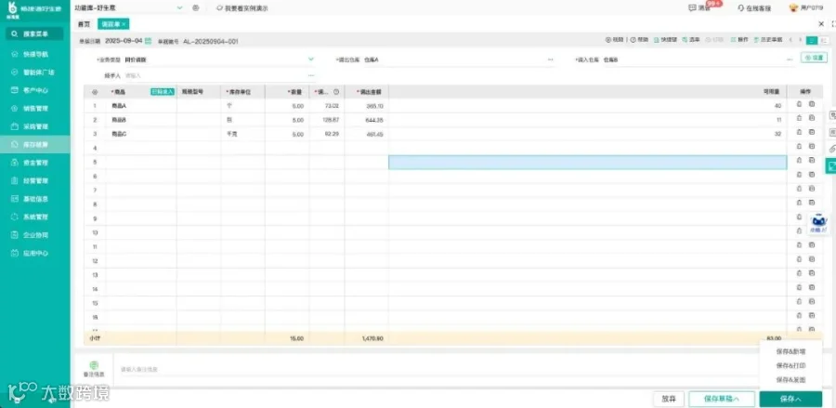Image resolution: width=836 pixels, height=408 pixels.
Task: Go to the next document arrow
Action: (800, 40)
